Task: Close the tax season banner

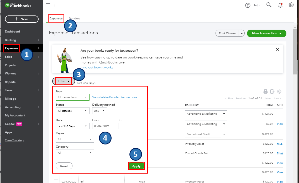Action: click(x=277, y=49)
